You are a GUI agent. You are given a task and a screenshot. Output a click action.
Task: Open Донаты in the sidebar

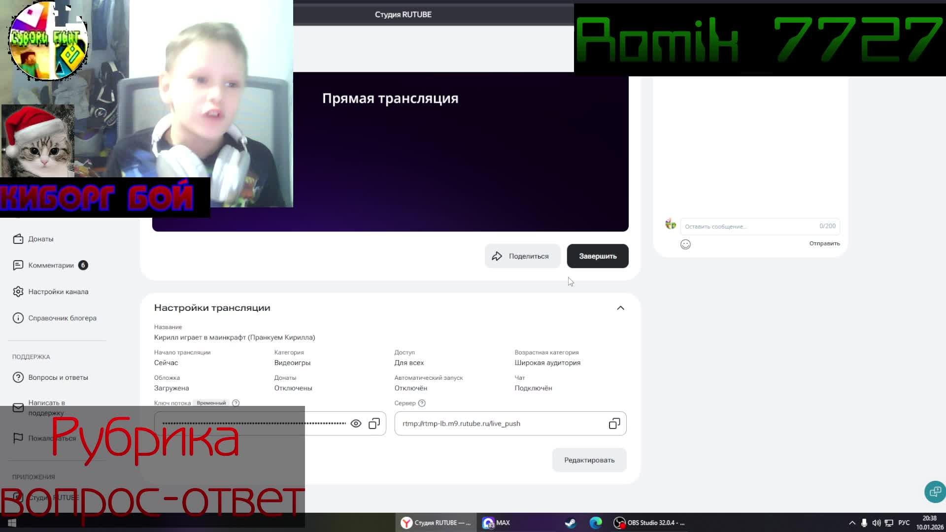[x=40, y=239]
